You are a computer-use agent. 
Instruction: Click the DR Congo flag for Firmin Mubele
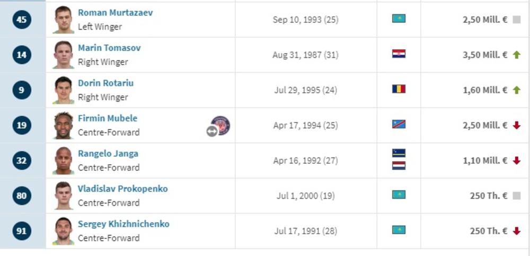[x=399, y=125]
